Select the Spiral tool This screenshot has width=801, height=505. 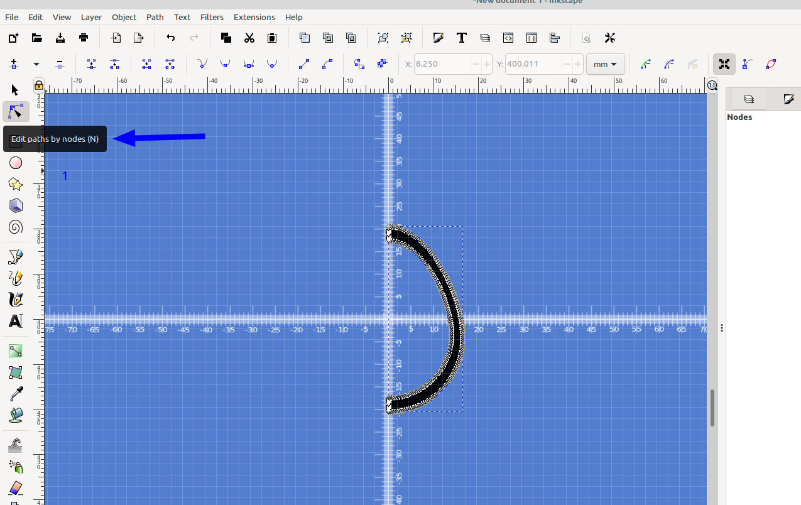pyautogui.click(x=16, y=227)
